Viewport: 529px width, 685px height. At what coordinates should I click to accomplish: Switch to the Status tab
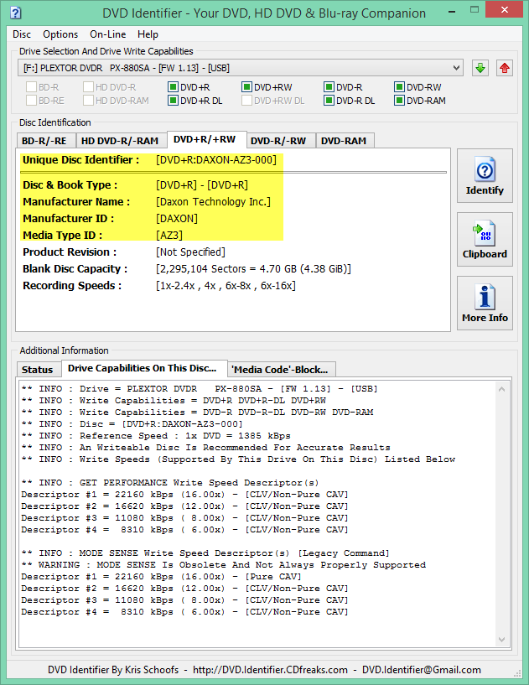point(38,370)
